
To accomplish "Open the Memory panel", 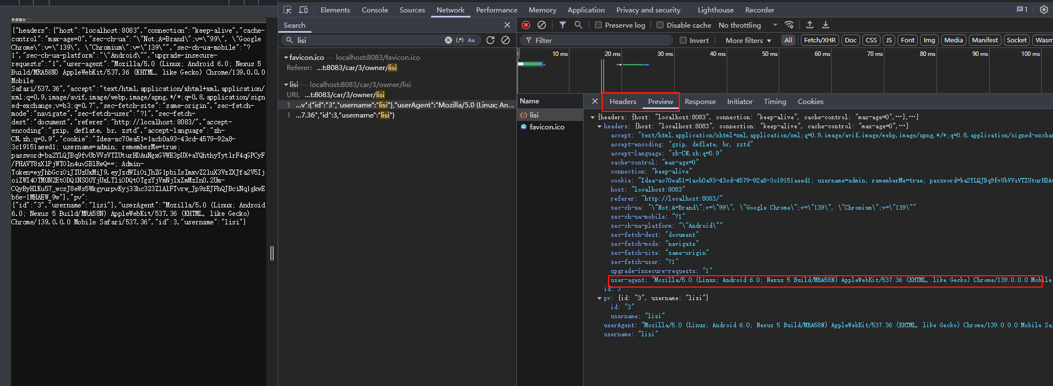I will tap(542, 10).
